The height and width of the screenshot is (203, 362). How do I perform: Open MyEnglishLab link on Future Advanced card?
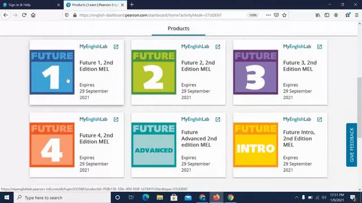point(195,119)
